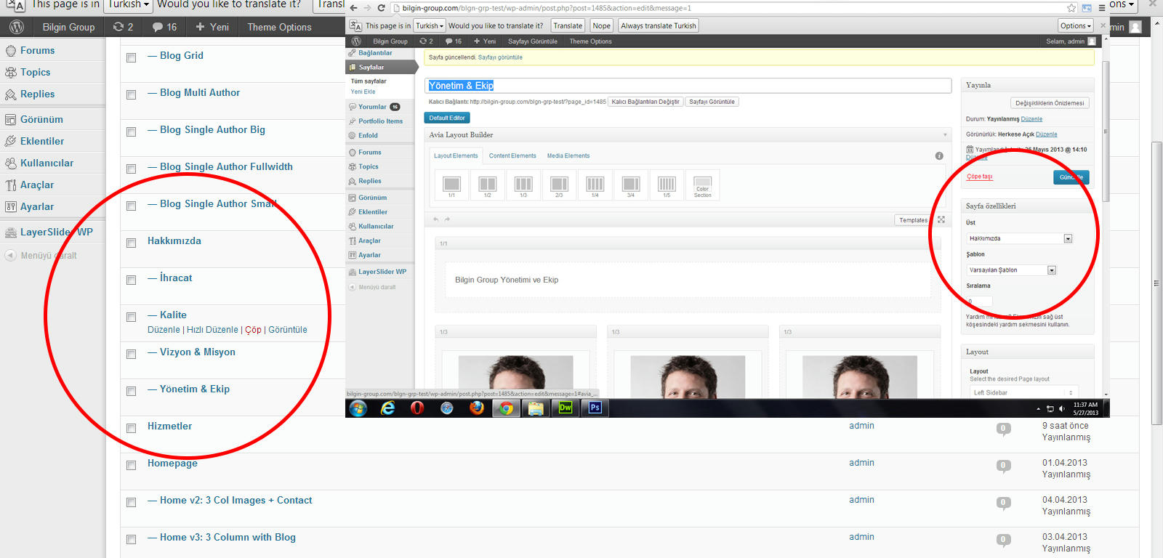Click Değişikliklerin Önizlemesi preview button
Image resolution: width=1163 pixels, height=558 pixels.
point(1050,103)
